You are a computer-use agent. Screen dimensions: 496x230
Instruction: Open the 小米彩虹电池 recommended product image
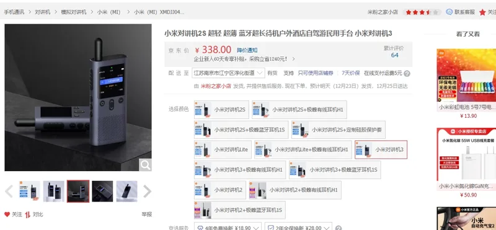pyautogui.click(x=466, y=75)
